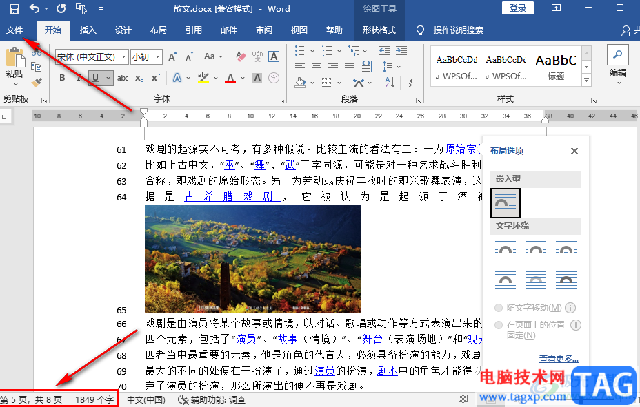This screenshot has width=640, height=407.
Task: Click the Save icon in quick access toolbar
Action: (14, 8)
